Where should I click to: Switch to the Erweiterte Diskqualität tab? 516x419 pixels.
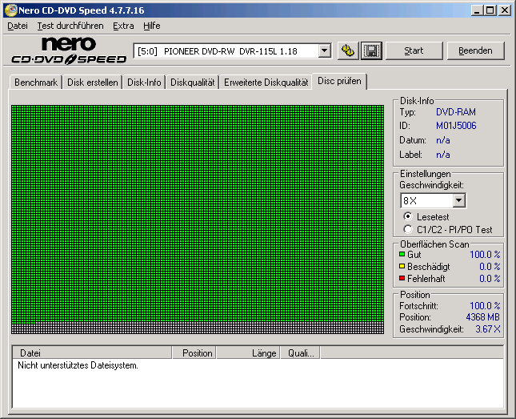pos(266,82)
